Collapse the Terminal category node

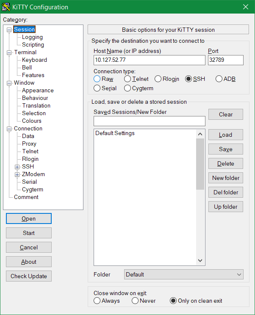point(9,52)
